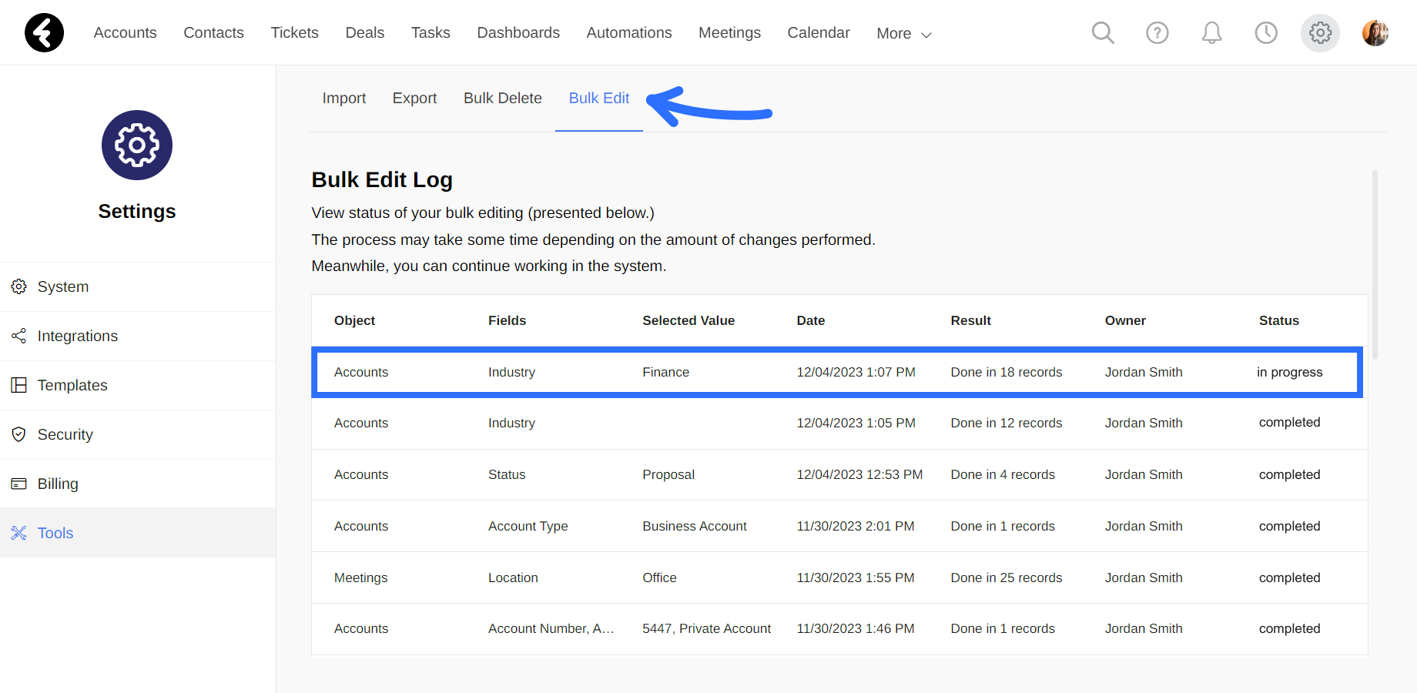Image resolution: width=1417 pixels, height=693 pixels.
Task: Click the System gear icon in sidebar
Action: click(19, 286)
